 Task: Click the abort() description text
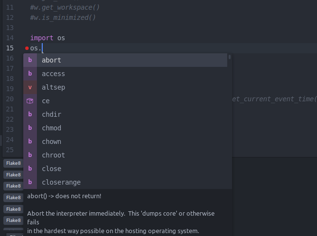click(64, 196)
